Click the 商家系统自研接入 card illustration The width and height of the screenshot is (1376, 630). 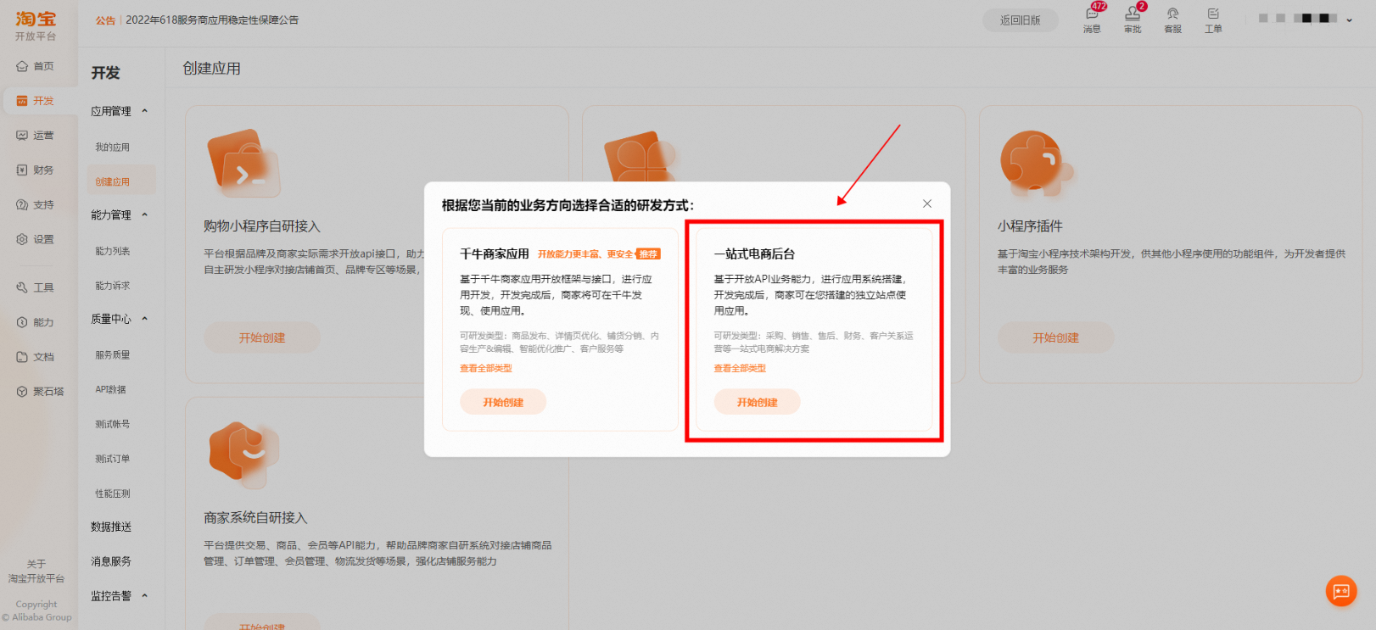(244, 455)
